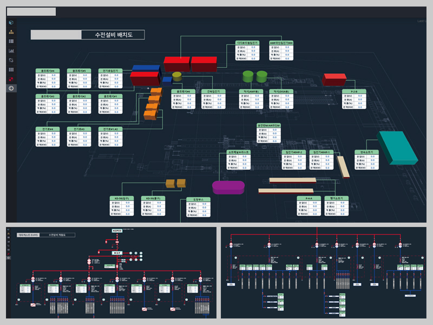Select the 3D cube view icon in sidebar

pos(12,23)
